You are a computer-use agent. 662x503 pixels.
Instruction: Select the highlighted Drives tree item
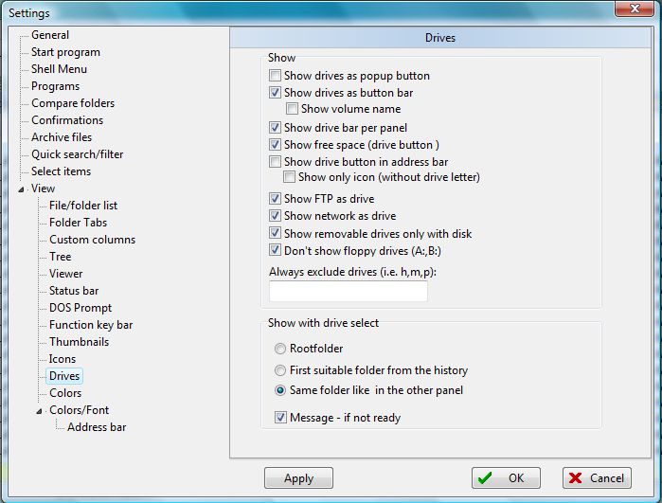pos(64,376)
